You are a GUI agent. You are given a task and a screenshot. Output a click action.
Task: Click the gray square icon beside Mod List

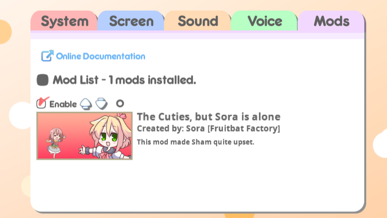(43, 80)
